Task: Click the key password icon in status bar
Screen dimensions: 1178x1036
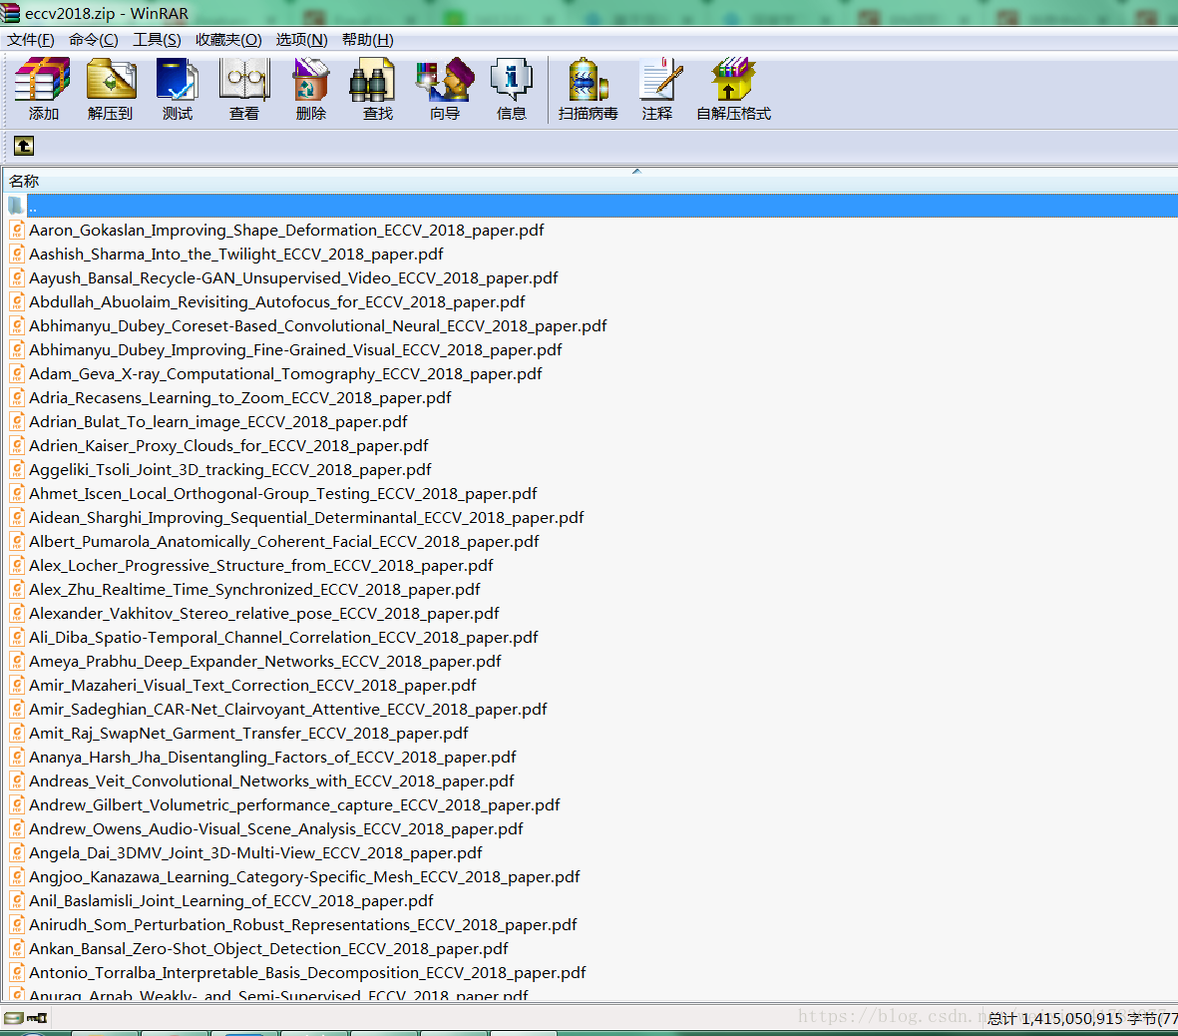Action: [x=38, y=1018]
